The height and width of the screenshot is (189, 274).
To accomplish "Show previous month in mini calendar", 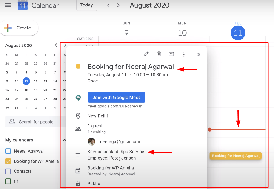I will coord(56,45).
